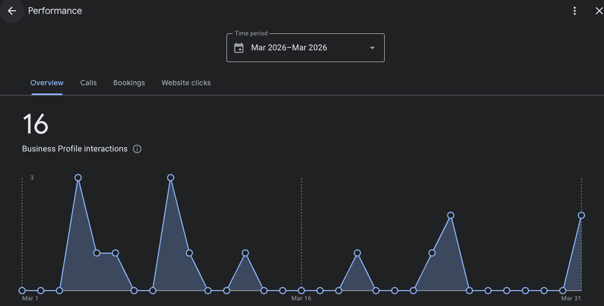604x306 pixels.
Task: View the Website clicks tab
Action: 186,83
